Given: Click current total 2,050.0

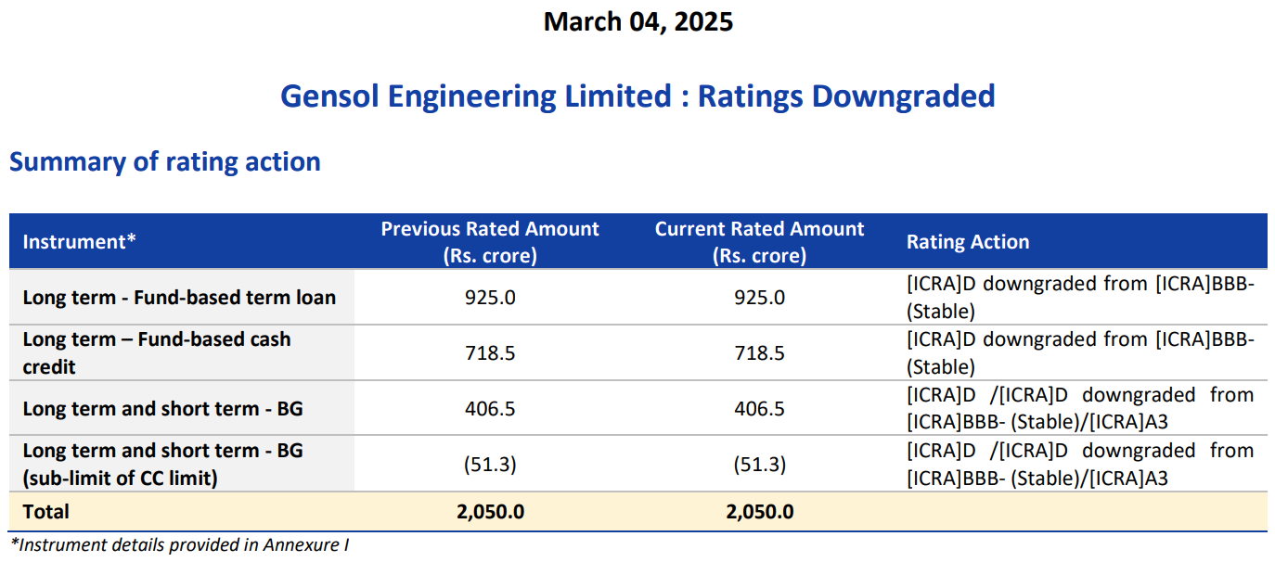Looking at the screenshot, I should pos(759,512).
